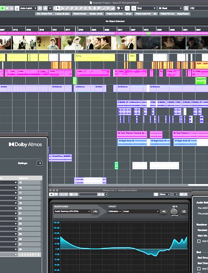The image size is (208, 273).
Task: Click the ruler at bar 3793
Action: tap(81, 29)
